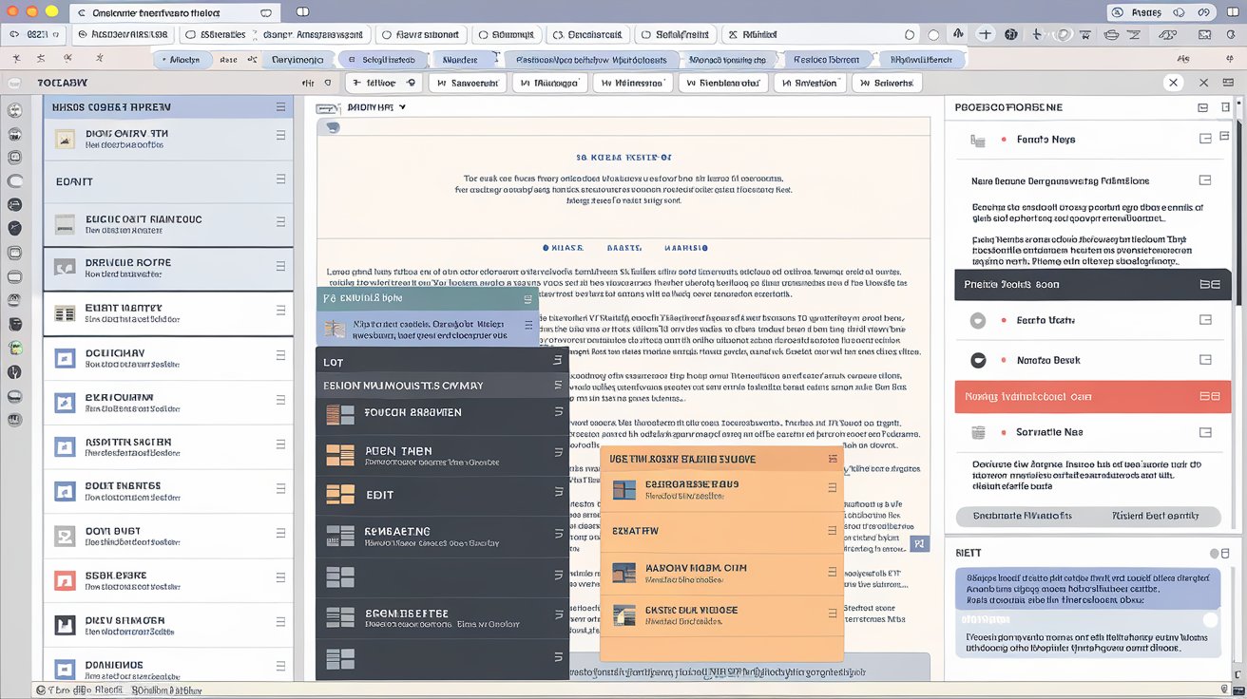This screenshot has width=1247, height=699.
Task: Click thumbnail icon of ENSTEC DUA VIEIOSE row
Action: click(x=623, y=614)
